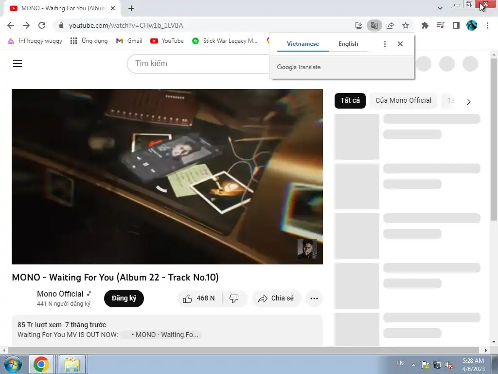Close the Google Translate popup
The image size is (498, 374).
[400, 44]
